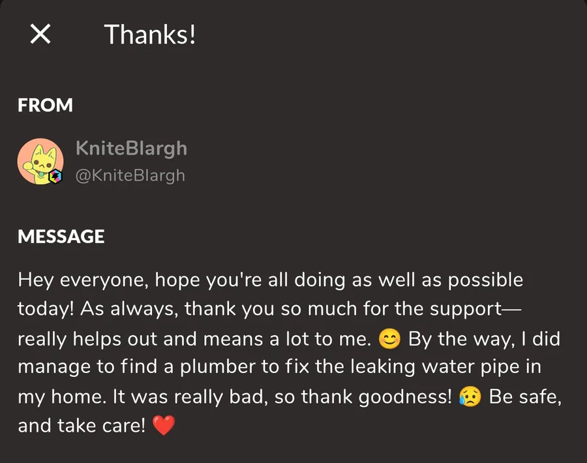Click the @KniteBlargh handle
587x463 pixels.
pyautogui.click(x=130, y=175)
